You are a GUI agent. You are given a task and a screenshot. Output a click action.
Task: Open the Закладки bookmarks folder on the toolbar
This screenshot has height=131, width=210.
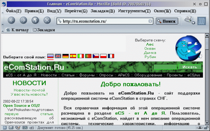(x=43, y=30)
